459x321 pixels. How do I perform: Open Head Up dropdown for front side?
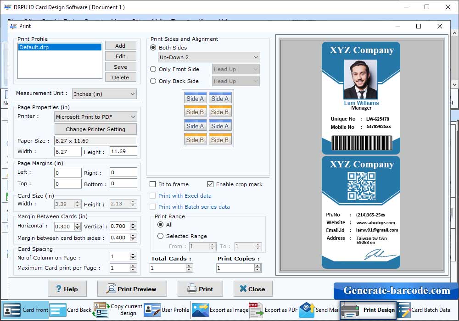[x=235, y=69]
